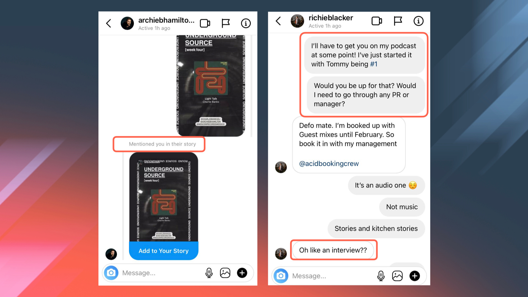Go back from archiebhamilton chat
Image resolution: width=528 pixels, height=297 pixels.
click(109, 23)
